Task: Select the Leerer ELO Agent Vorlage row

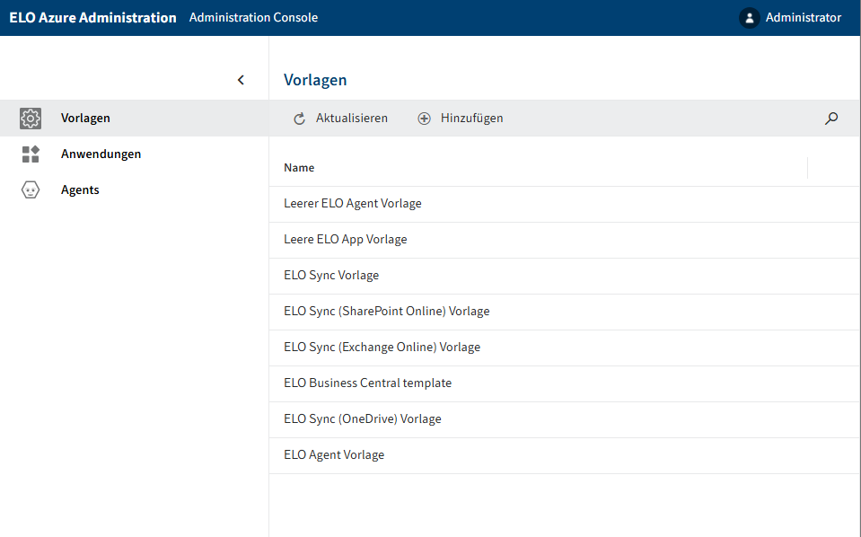Action: pyautogui.click(x=564, y=204)
